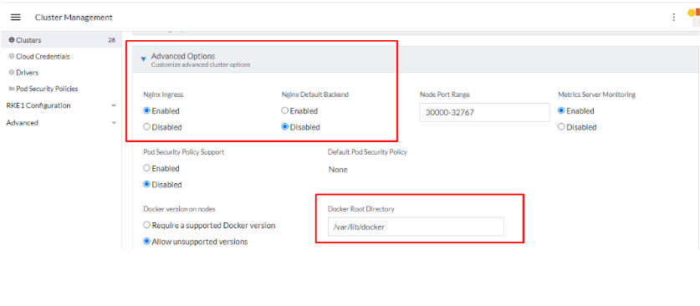Click the Cloud Credentials sidebar icon
700x306 pixels.
12,56
